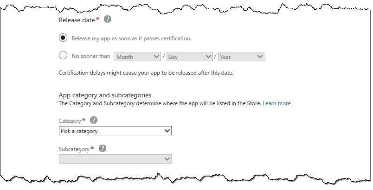Select release as soon as certification passes
This screenshot has height=190, width=373.
tap(64, 38)
